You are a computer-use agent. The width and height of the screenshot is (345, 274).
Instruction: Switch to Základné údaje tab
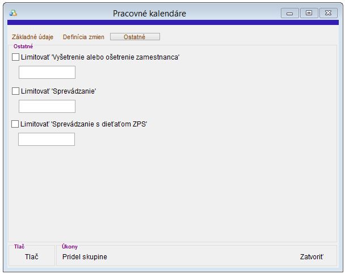(x=32, y=37)
